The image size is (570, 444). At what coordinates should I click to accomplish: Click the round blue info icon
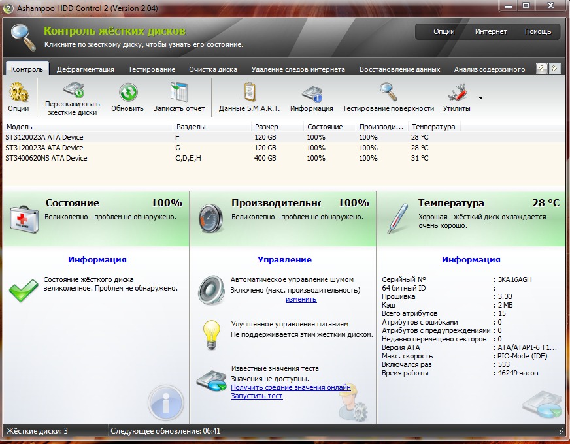coord(166,403)
